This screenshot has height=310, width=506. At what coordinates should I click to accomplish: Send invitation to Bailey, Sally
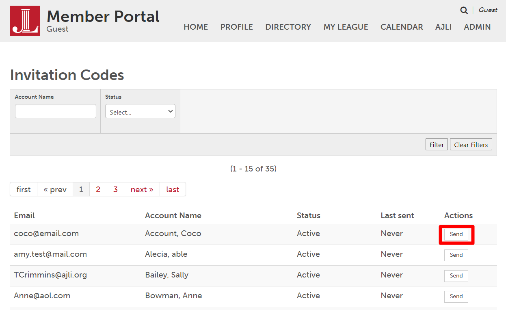click(456, 276)
